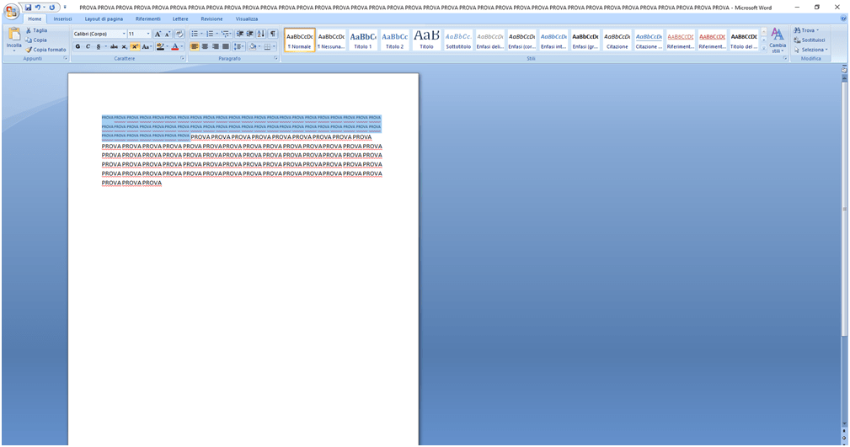The image size is (850, 447).
Task: Toggle show paragraph marks (¶)
Action: 273,34
